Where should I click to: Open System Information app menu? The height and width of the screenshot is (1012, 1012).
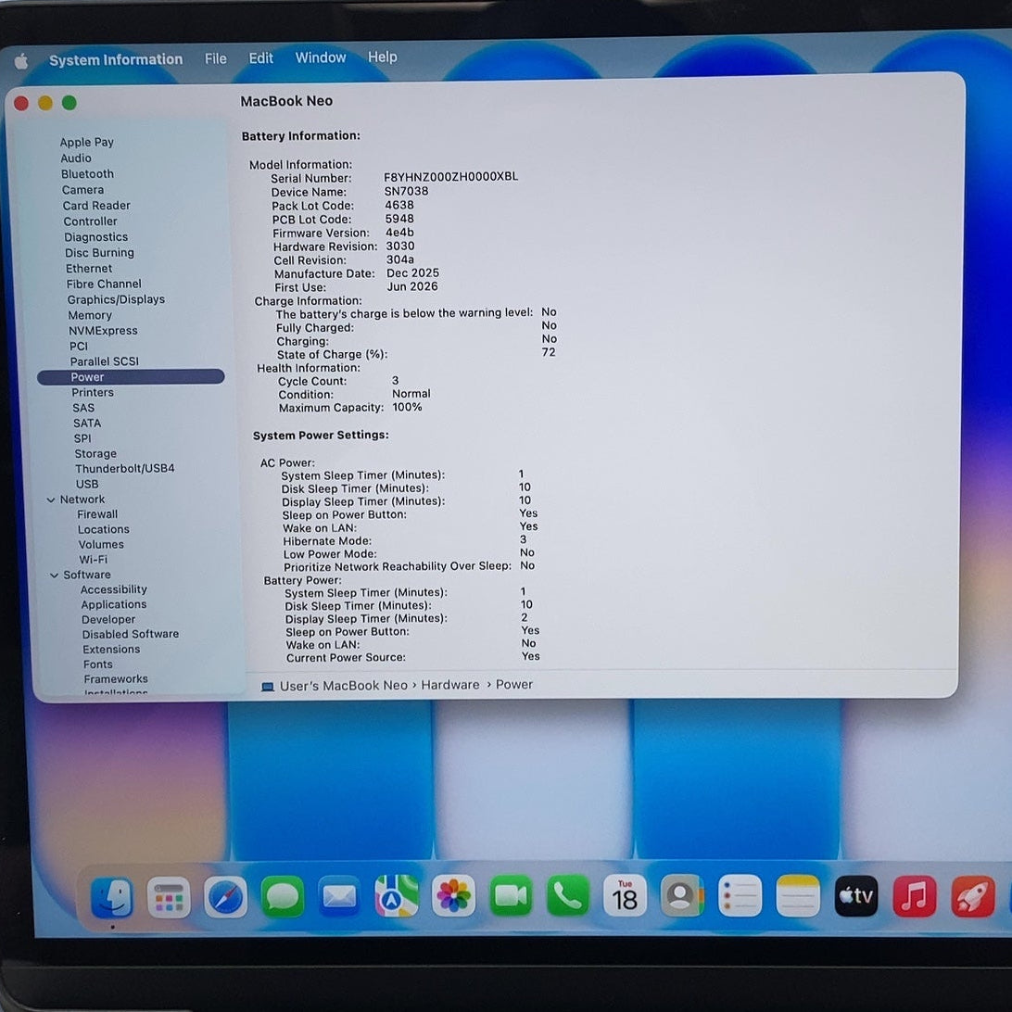point(116,60)
